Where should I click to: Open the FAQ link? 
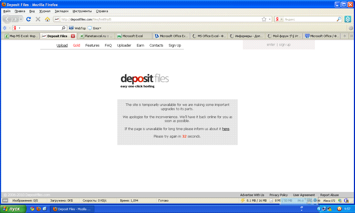click(x=108, y=45)
